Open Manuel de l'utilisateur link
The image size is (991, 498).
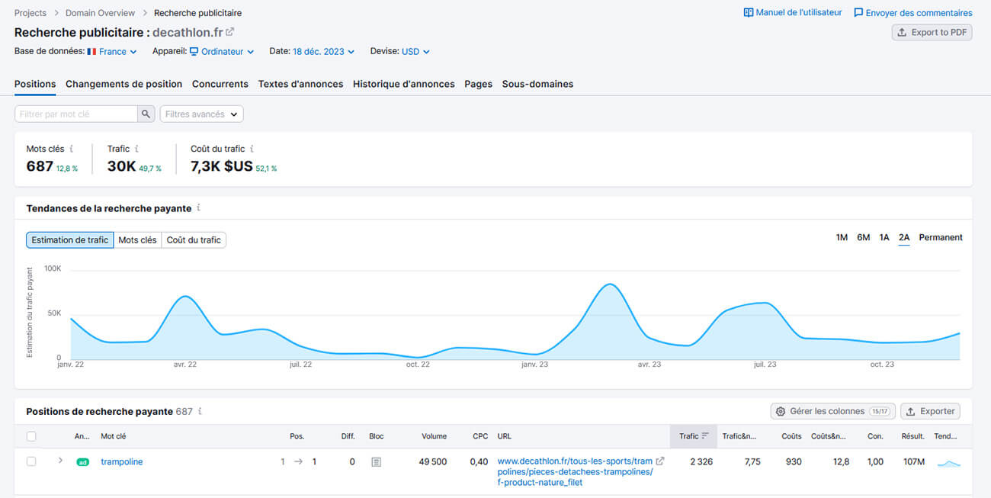[793, 13]
